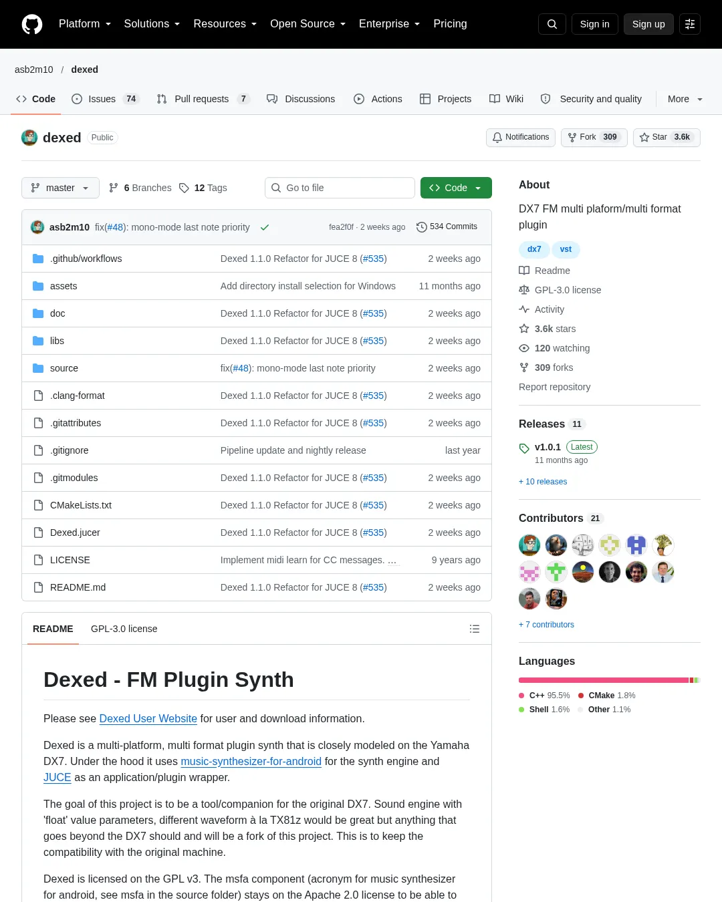Viewport: 722px width, 902px height.
Task: Click the folder icon for .github/workflows
Action: click(38, 259)
